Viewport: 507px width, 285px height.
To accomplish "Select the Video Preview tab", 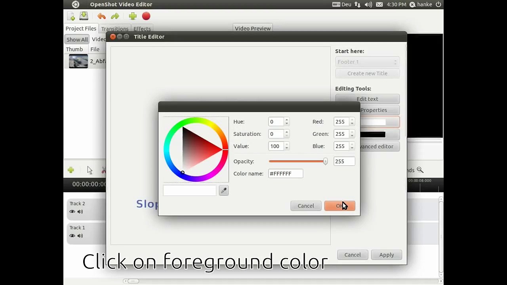I will (x=253, y=28).
